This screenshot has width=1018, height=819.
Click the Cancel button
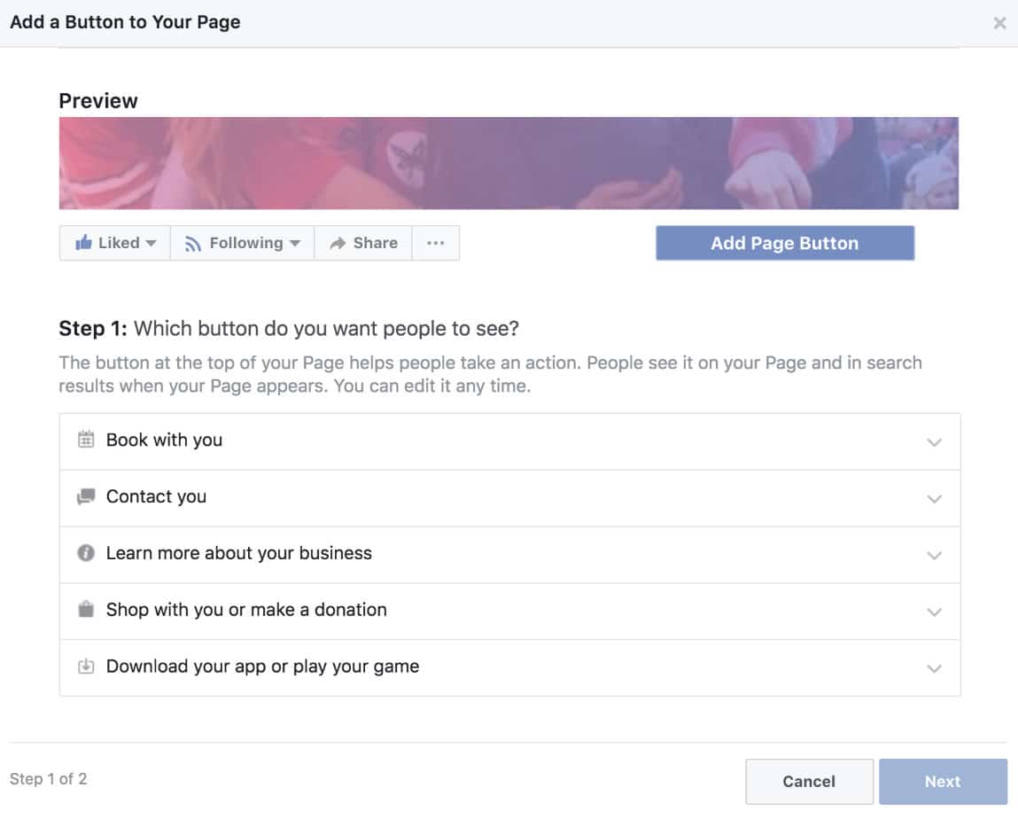(x=808, y=781)
